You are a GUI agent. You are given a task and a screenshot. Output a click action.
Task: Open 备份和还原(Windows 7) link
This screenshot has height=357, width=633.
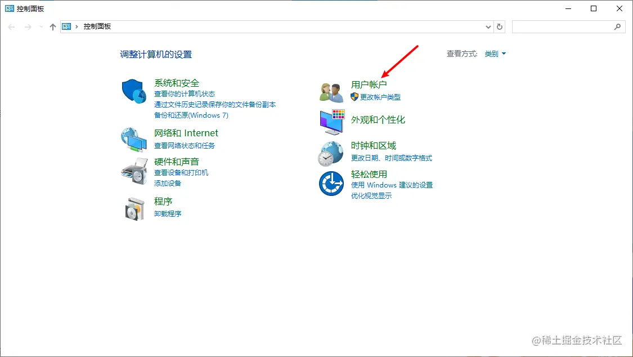coord(191,115)
